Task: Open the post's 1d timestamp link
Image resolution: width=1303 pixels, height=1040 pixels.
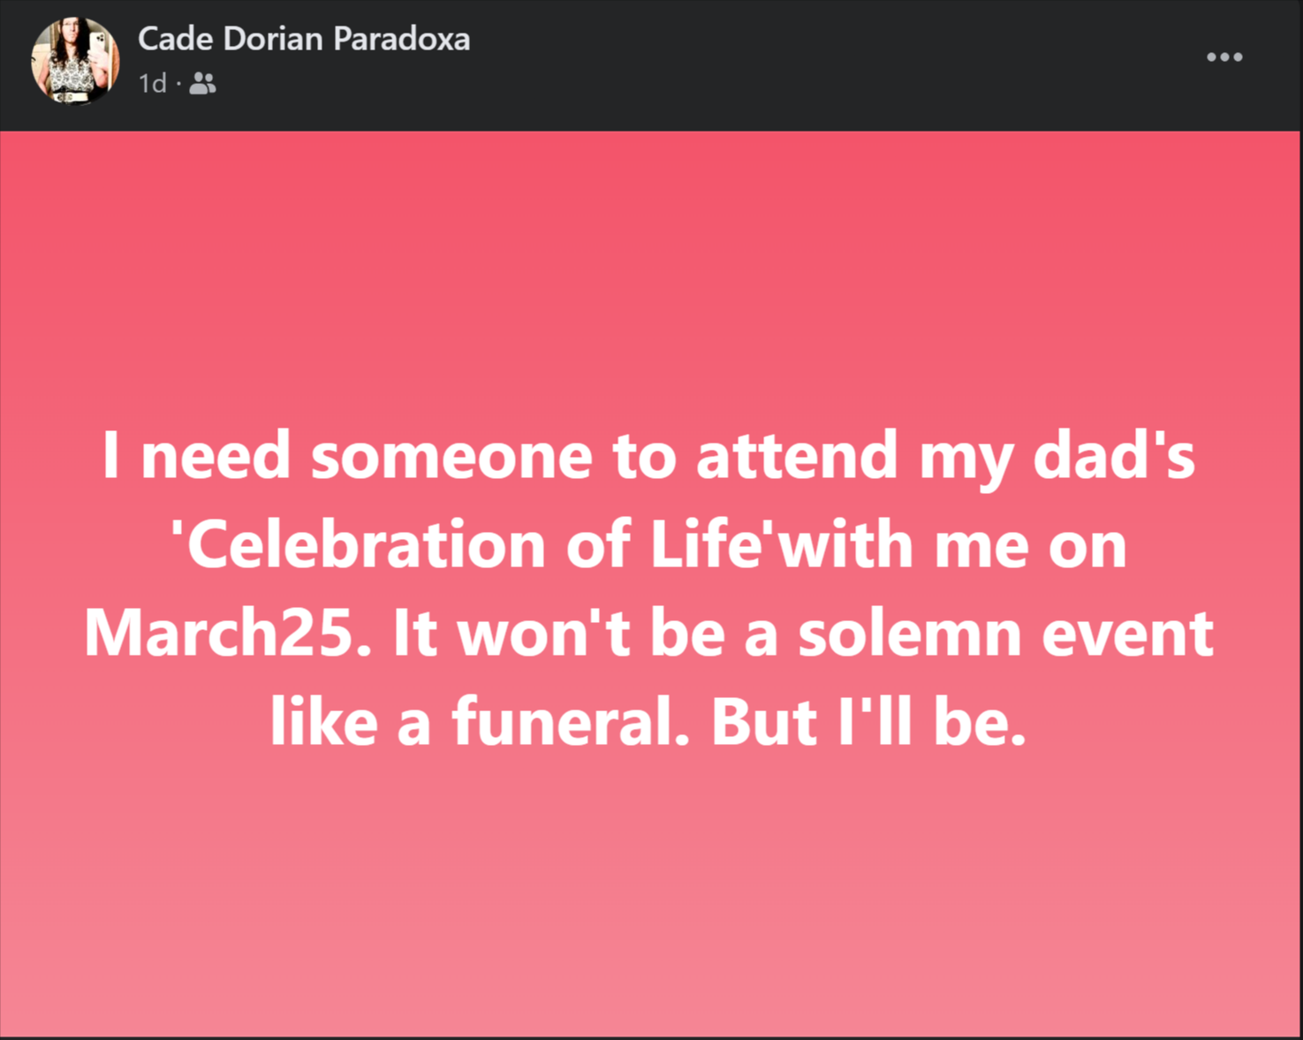Action: click(152, 84)
